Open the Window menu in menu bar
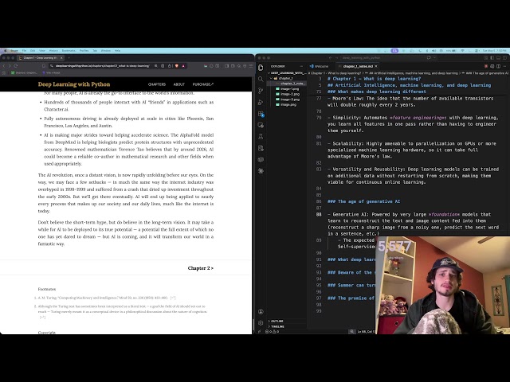Viewport: 510px width, 382px height. click(106, 51)
